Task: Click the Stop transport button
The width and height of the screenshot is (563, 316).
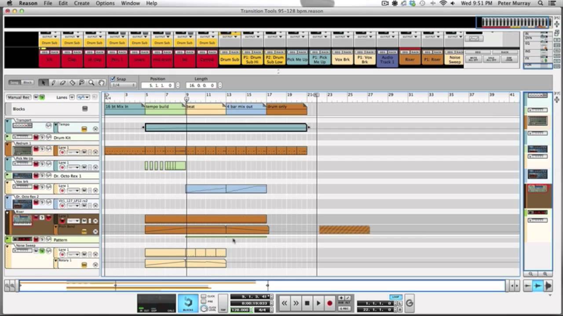Action: click(x=307, y=303)
